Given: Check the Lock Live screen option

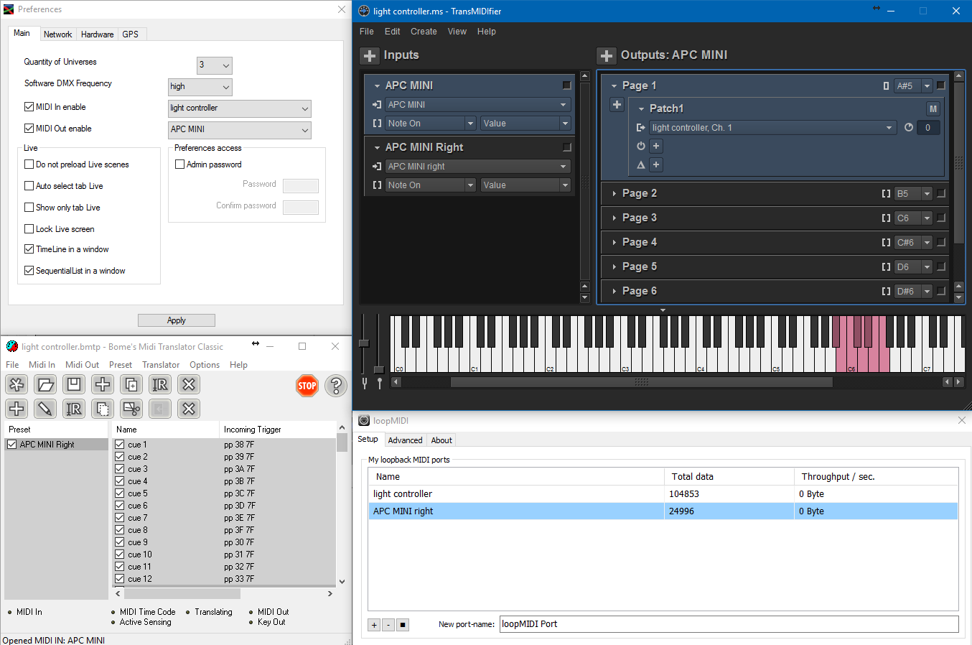Looking at the screenshot, I should coord(29,228).
